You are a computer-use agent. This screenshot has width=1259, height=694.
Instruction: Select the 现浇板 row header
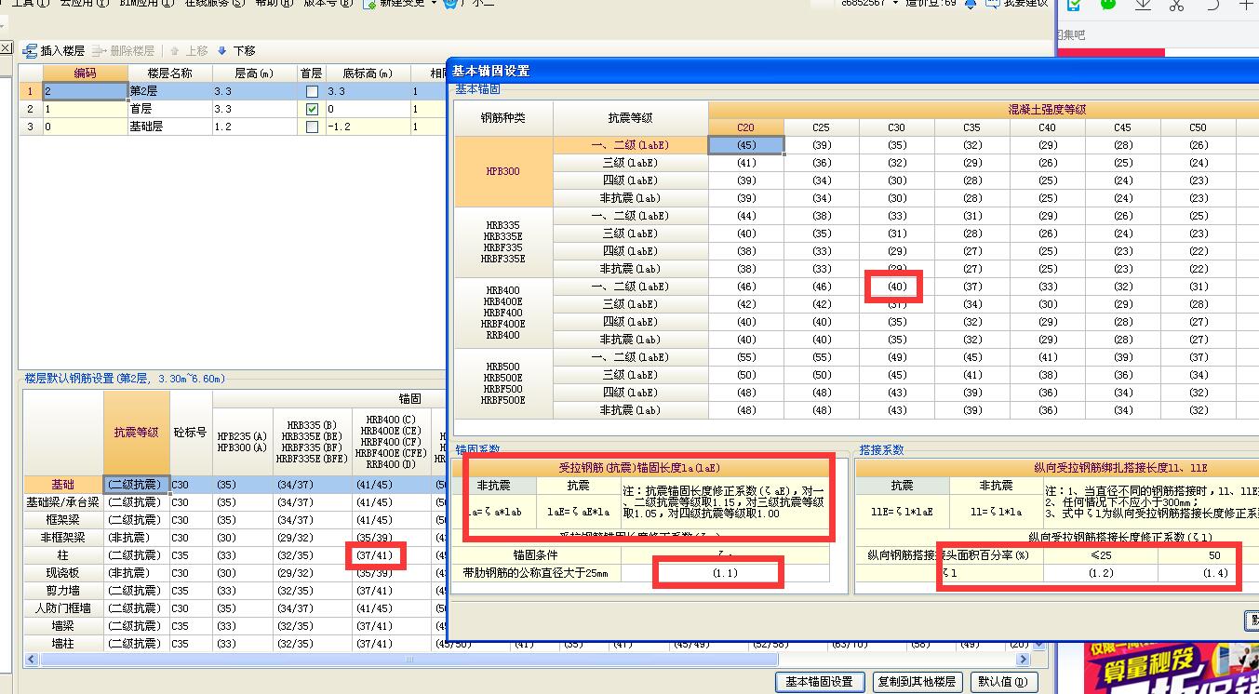(63, 573)
